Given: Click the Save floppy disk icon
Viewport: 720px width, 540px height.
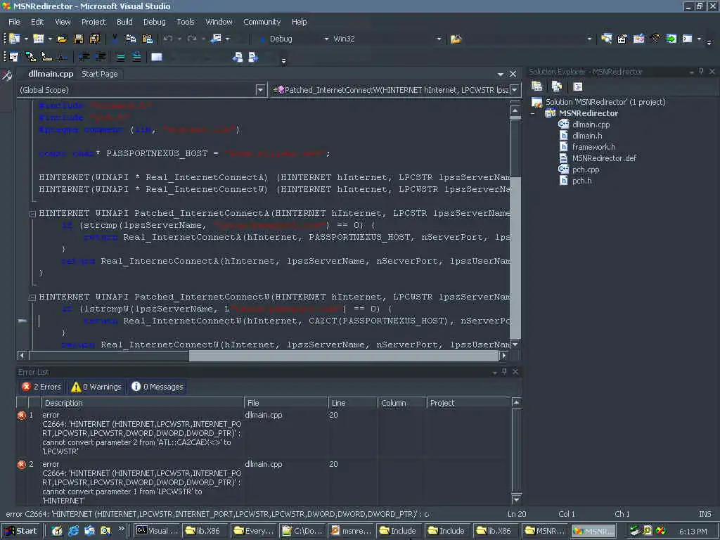Looking at the screenshot, I should coord(79,39).
